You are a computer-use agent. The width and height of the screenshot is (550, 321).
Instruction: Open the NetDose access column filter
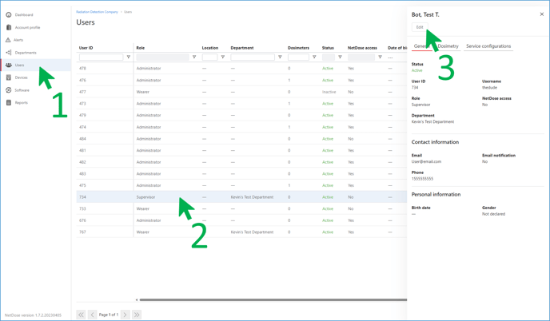click(380, 57)
